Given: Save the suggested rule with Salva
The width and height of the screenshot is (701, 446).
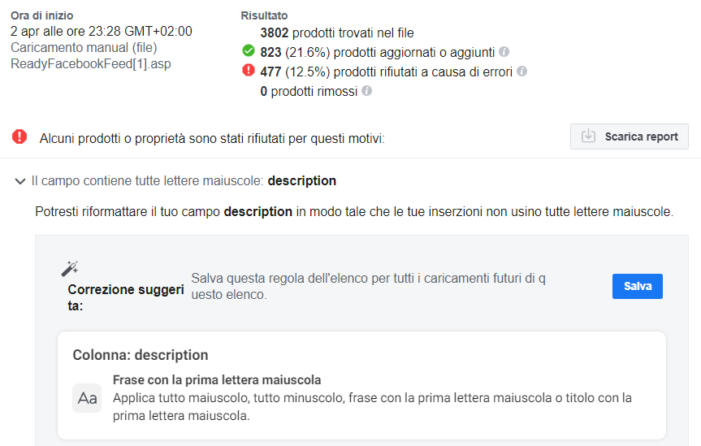Looking at the screenshot, I should [x=638, y=286].
